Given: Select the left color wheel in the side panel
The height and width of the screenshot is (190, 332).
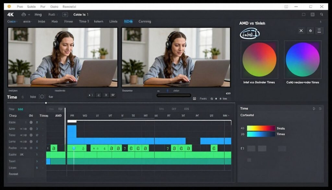Looking at the screenshot, I should [259, 59].
